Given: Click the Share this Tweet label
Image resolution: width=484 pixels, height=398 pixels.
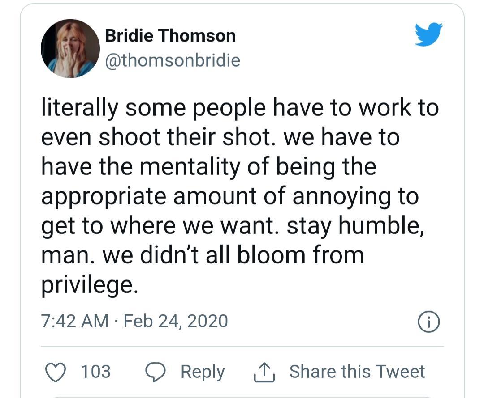Looking at the screenshot, I should click(357, 372).
